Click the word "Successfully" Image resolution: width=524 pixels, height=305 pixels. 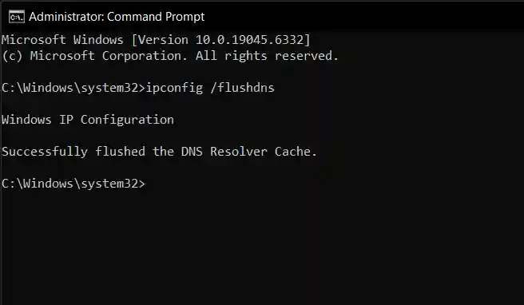[45, 152]
